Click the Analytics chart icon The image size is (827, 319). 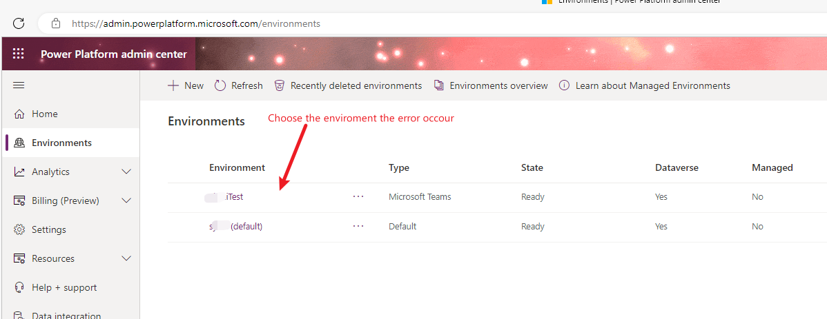[19, 172]
